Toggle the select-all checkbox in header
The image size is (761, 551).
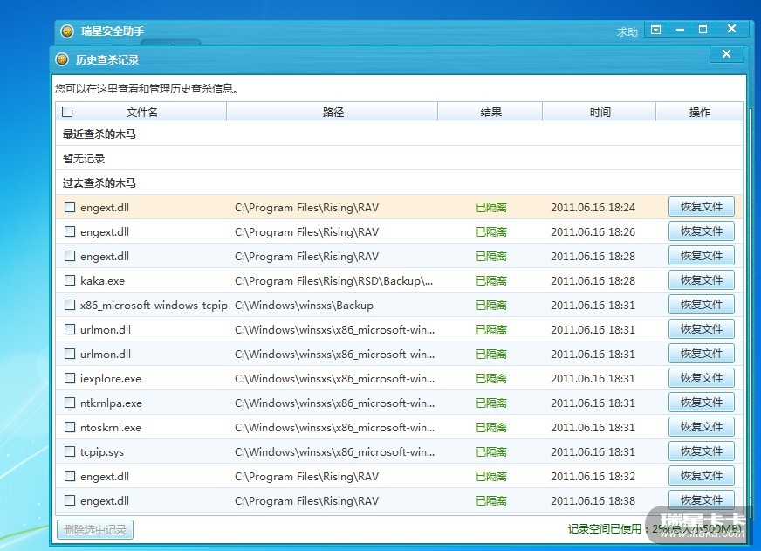point(68,112)
